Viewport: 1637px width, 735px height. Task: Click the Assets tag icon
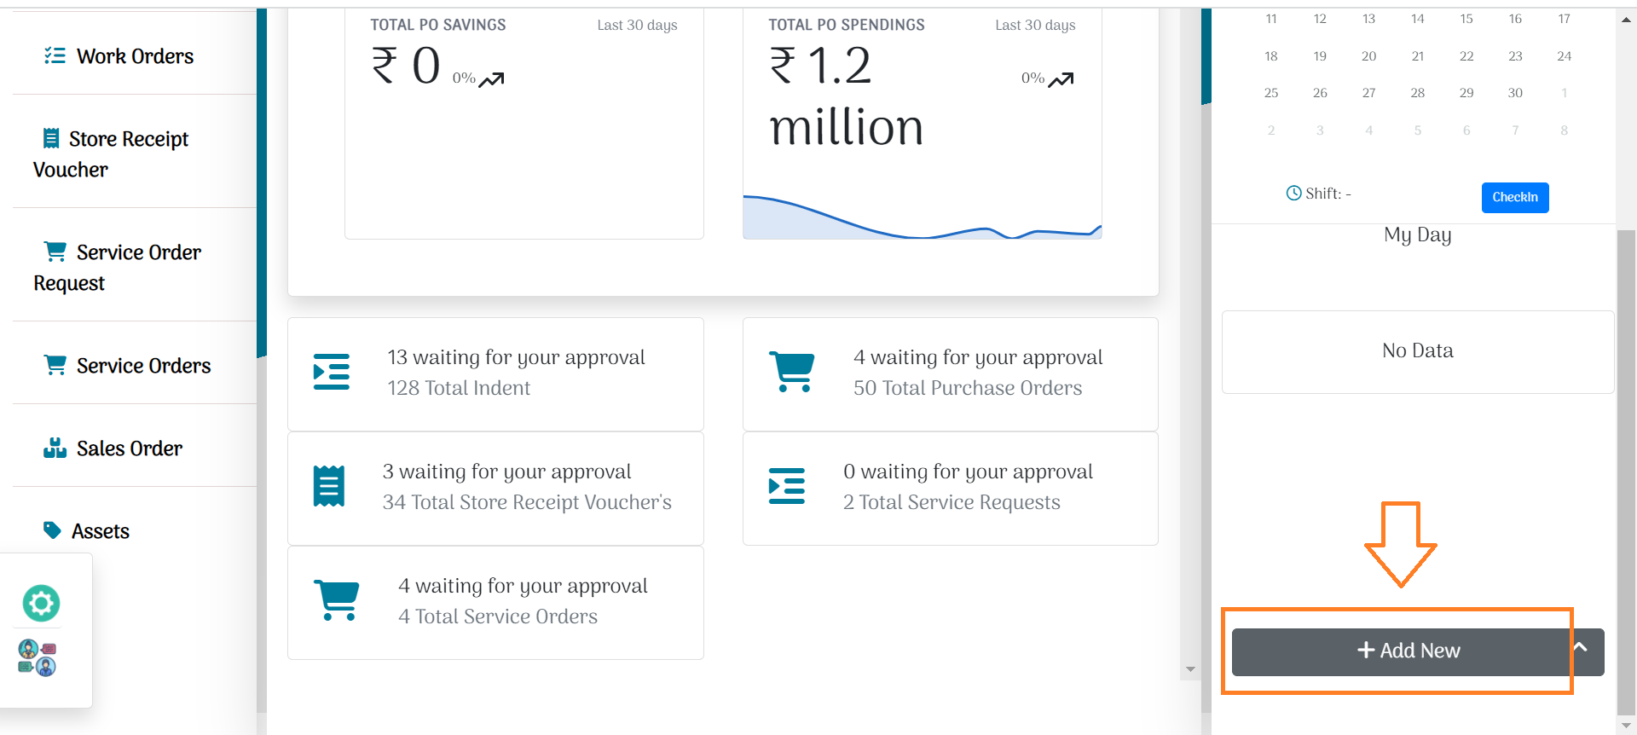(52, 530)
